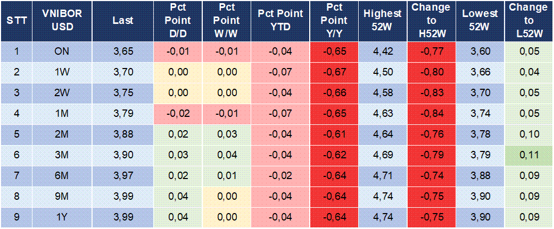Image resolution: width=554 pixels, height=229 pixels.
Task: Select the -0,84 Change to H52W cell
Action: [x=431, y=114]
